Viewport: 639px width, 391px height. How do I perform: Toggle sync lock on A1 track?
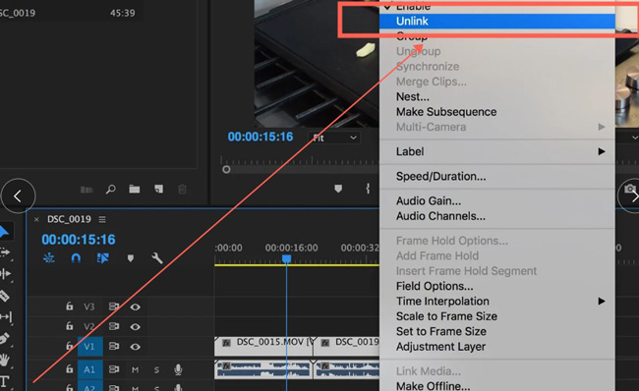(114, 369)
